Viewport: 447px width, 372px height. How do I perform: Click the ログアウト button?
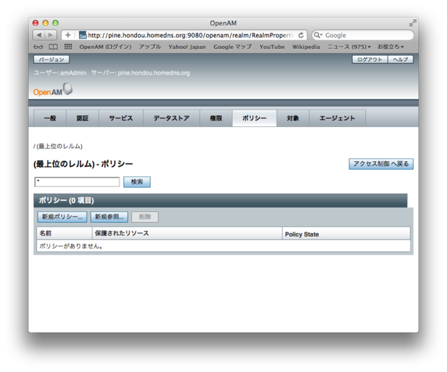pos(369,59)
